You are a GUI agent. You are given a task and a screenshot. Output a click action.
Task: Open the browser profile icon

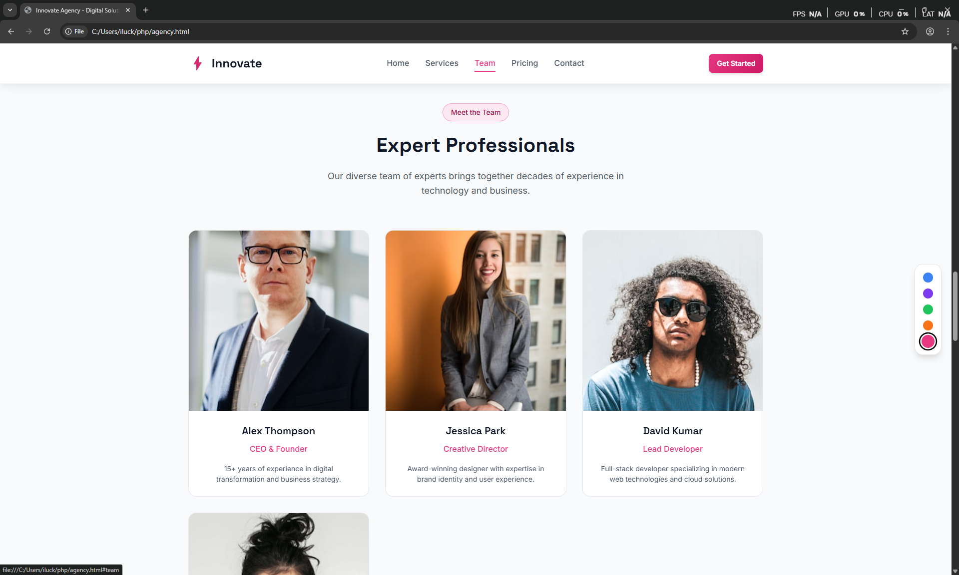click(930, 31)
